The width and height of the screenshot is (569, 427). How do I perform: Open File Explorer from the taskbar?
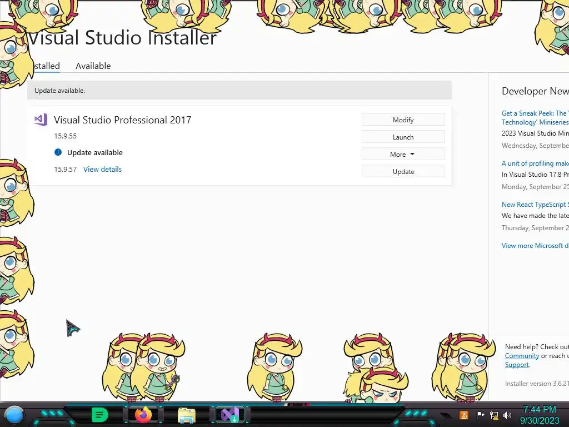coord(187,415)
